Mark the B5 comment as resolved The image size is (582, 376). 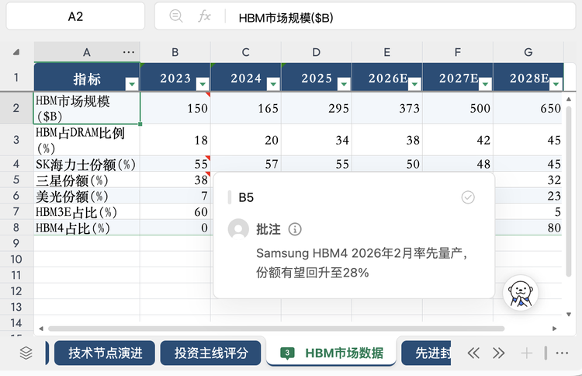(x=468, y=197)
